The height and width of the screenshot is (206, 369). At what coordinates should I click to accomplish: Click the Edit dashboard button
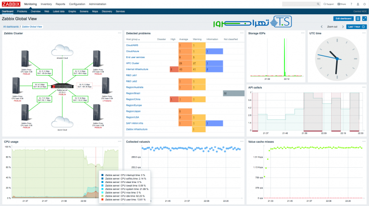tap(343, 18)
